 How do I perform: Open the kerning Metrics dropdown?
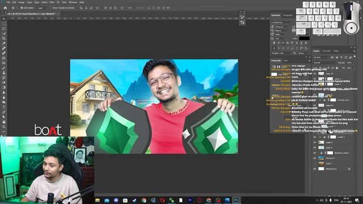(x=281, y=31)
